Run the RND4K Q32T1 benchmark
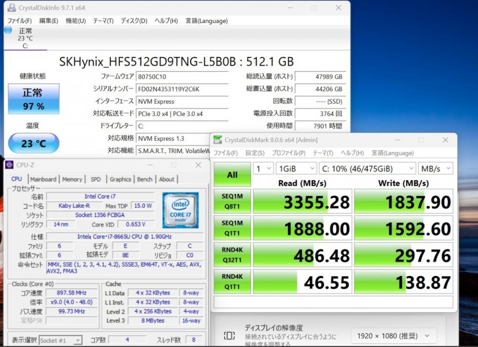478x347 pixels. click(x=232, y=255)
